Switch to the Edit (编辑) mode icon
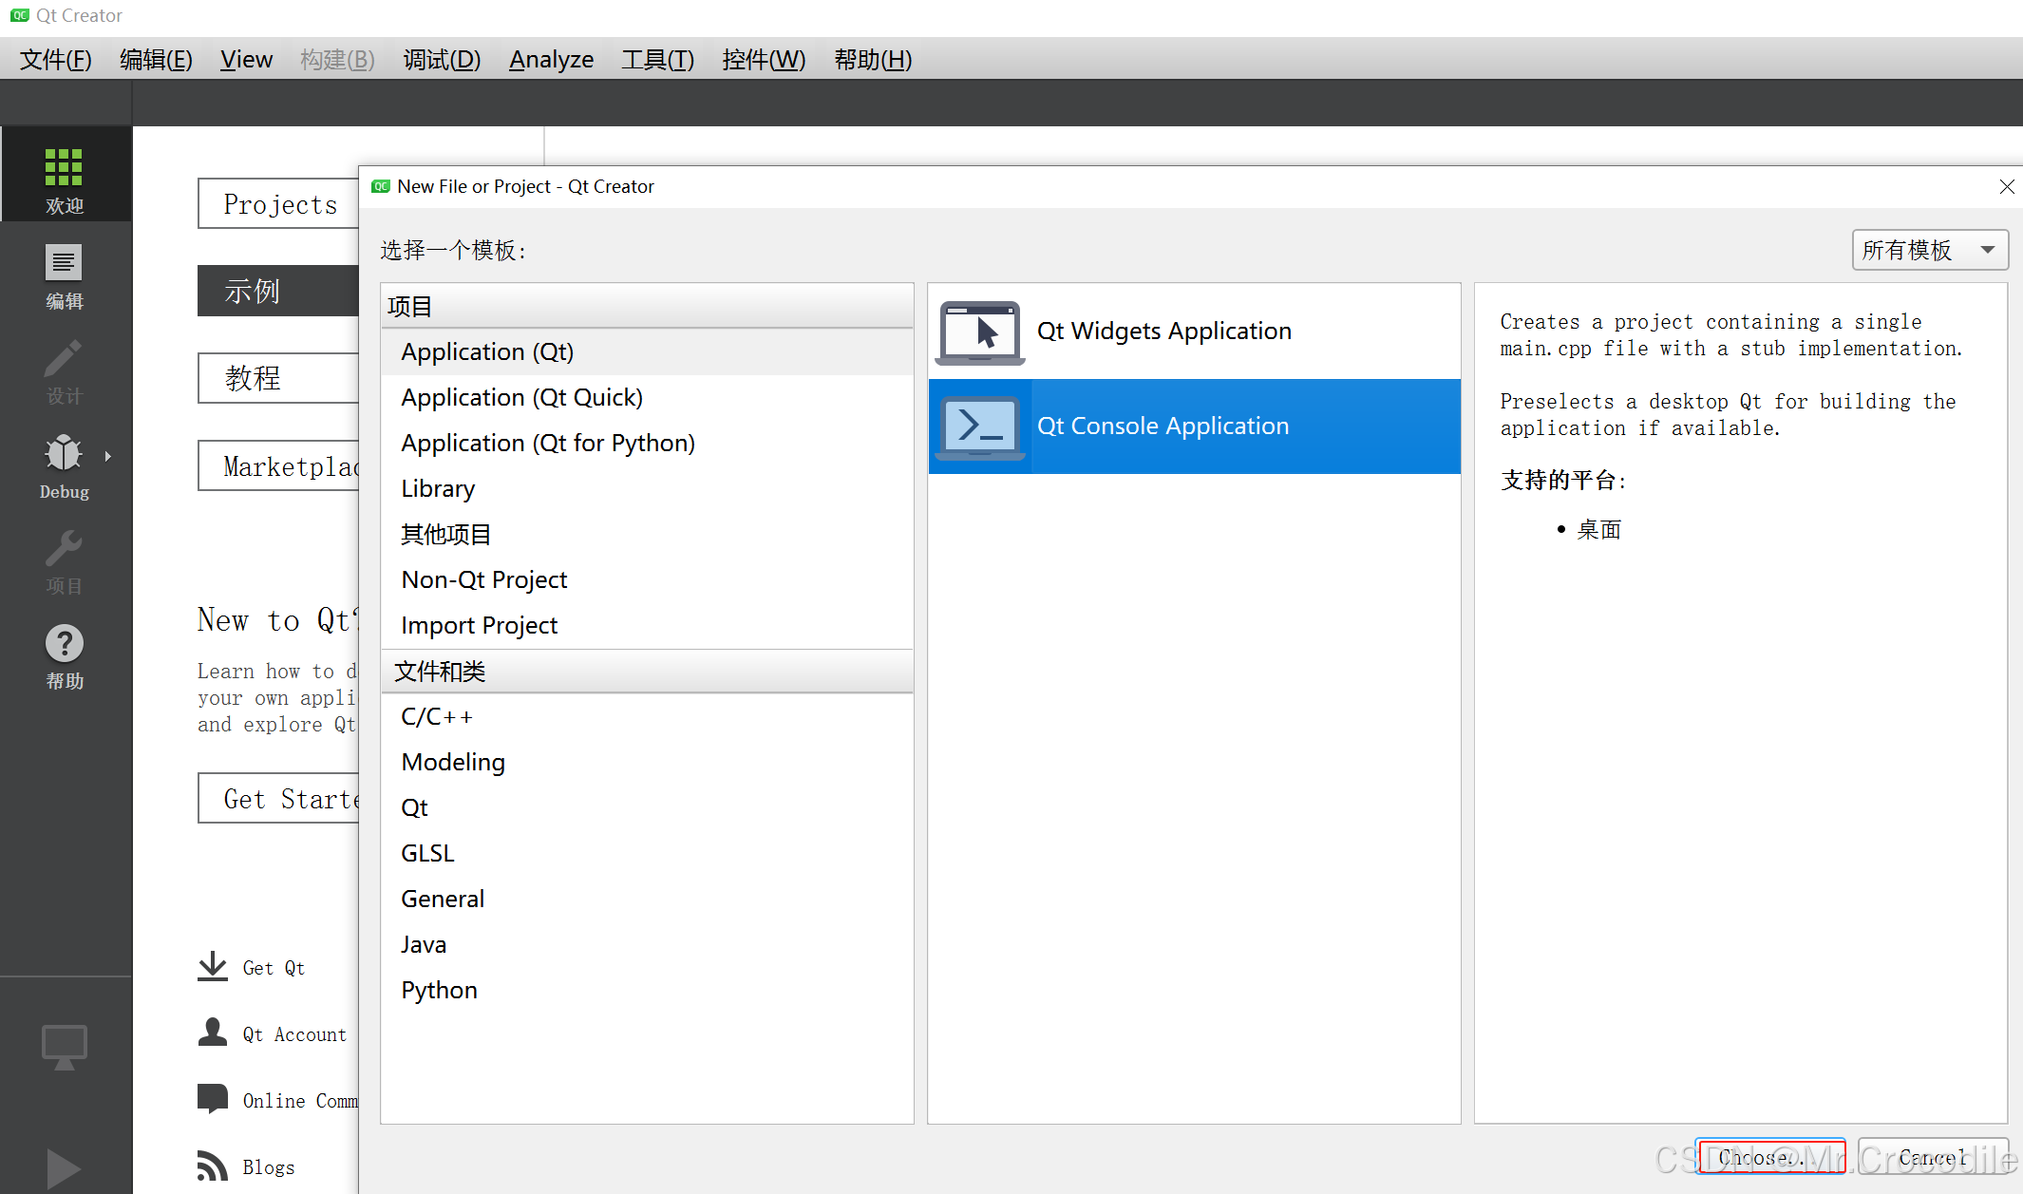Screen dimensions: 2023x1194 pos(64,263)
